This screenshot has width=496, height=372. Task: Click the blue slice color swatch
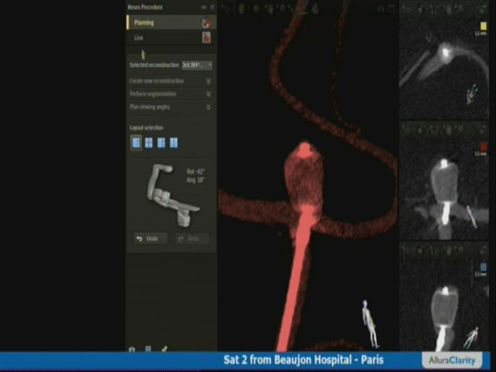coord(484,267)
